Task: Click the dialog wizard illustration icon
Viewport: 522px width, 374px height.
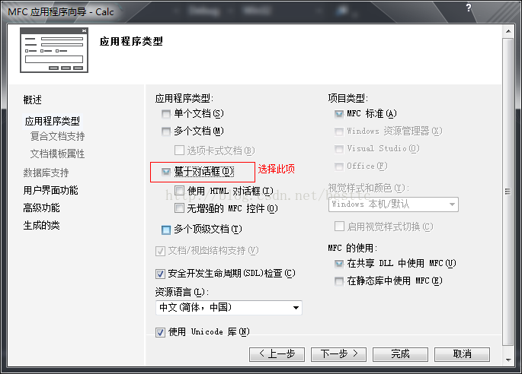Action: [x=54, y=50]
